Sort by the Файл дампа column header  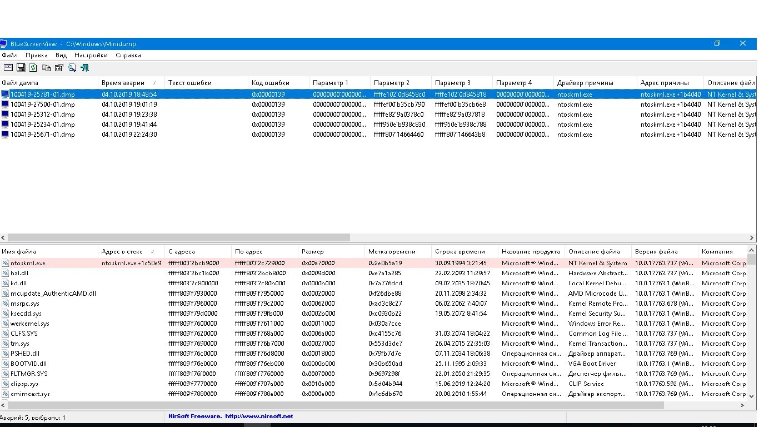tap(49, 82)
